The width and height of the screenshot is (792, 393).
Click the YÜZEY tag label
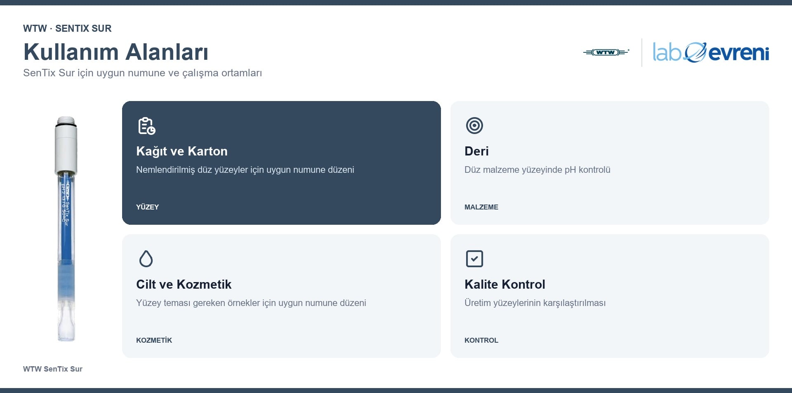[147, 207]
